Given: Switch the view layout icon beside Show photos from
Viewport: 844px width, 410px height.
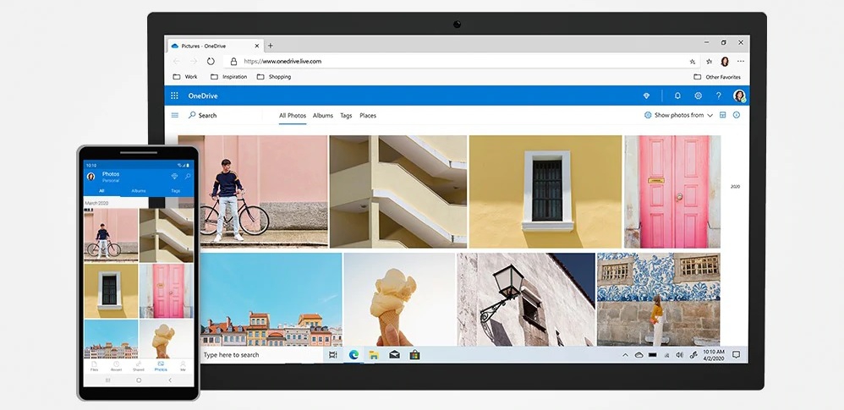Looking at the screenshot, I should coord(723,115).
